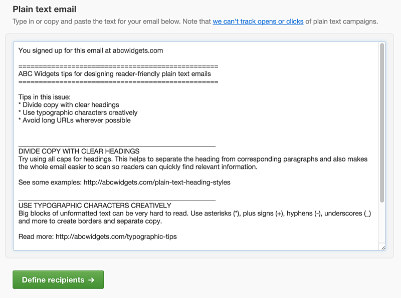The image size is (401, 298).
Task: Click the arrow icon on Define recipients button
Action: coord(92,279)
